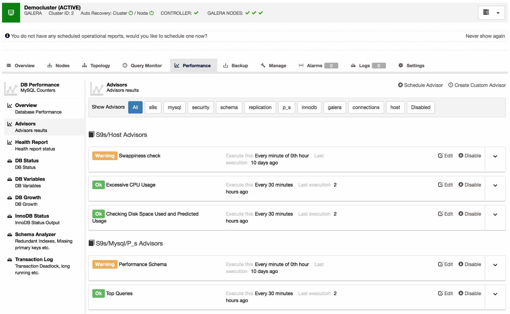Open Transaction Log in sidebar

[44, 266]
